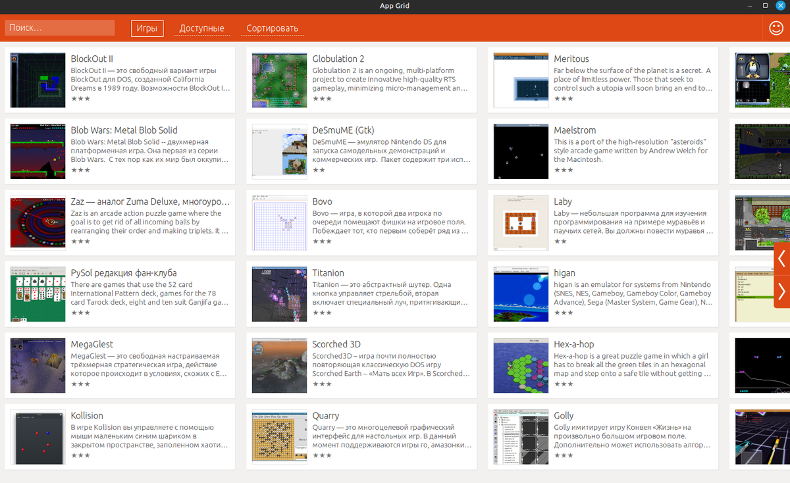The image size is (790, 483).
Task: Click the Meritous title
Action: pyautogui.click(x=571, y=59)
